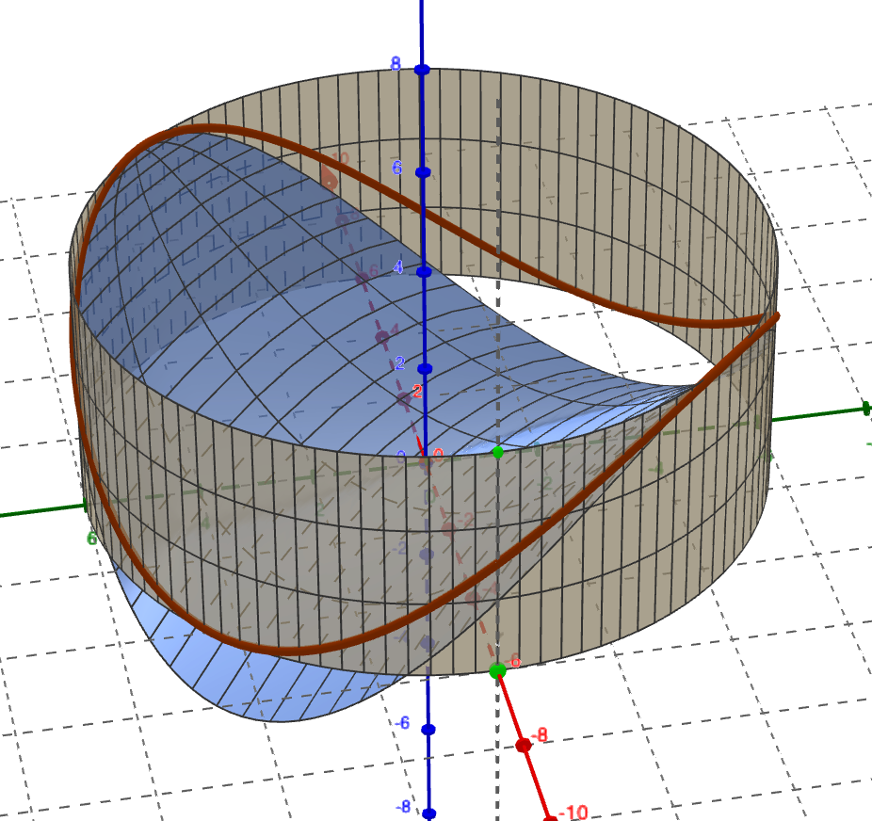Select the large green point at the cylinder base
The image size is (872, 821).
498,671
